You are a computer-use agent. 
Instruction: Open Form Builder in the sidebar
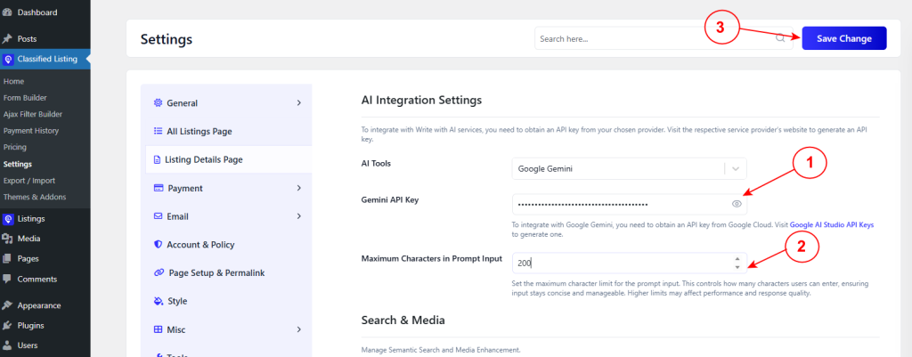point(25,98)
